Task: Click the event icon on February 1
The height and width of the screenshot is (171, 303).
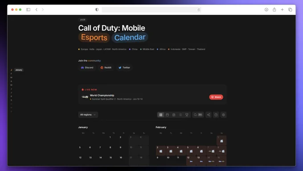Action: 221,141
